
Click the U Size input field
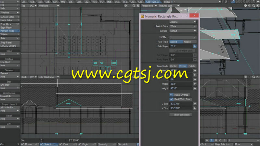181,104
